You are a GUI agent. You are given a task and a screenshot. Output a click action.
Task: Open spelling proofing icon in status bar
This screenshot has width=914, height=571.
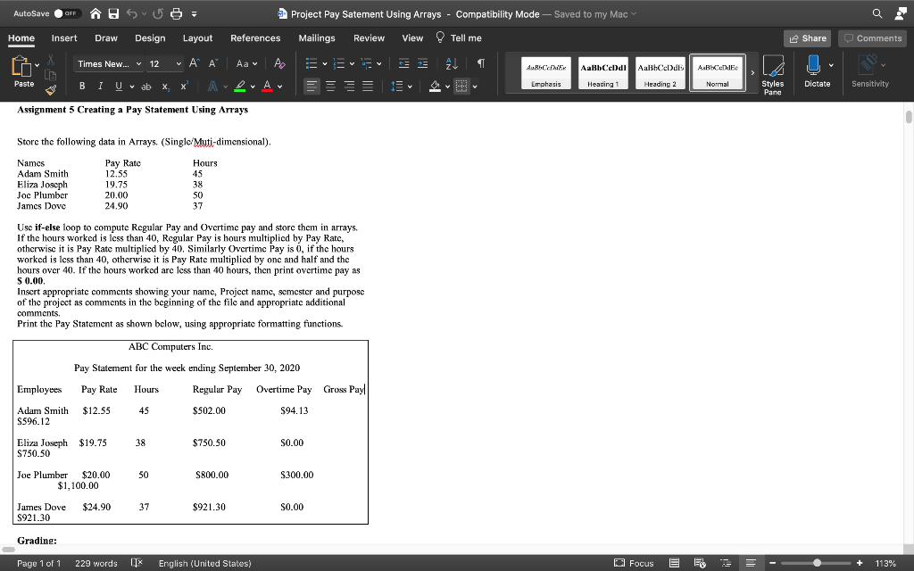[137, 563]
